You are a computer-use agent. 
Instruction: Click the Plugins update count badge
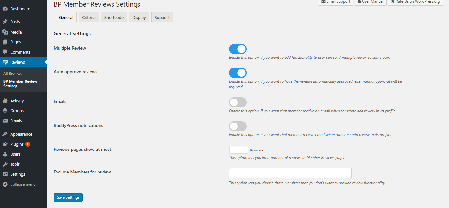[28, 144]
